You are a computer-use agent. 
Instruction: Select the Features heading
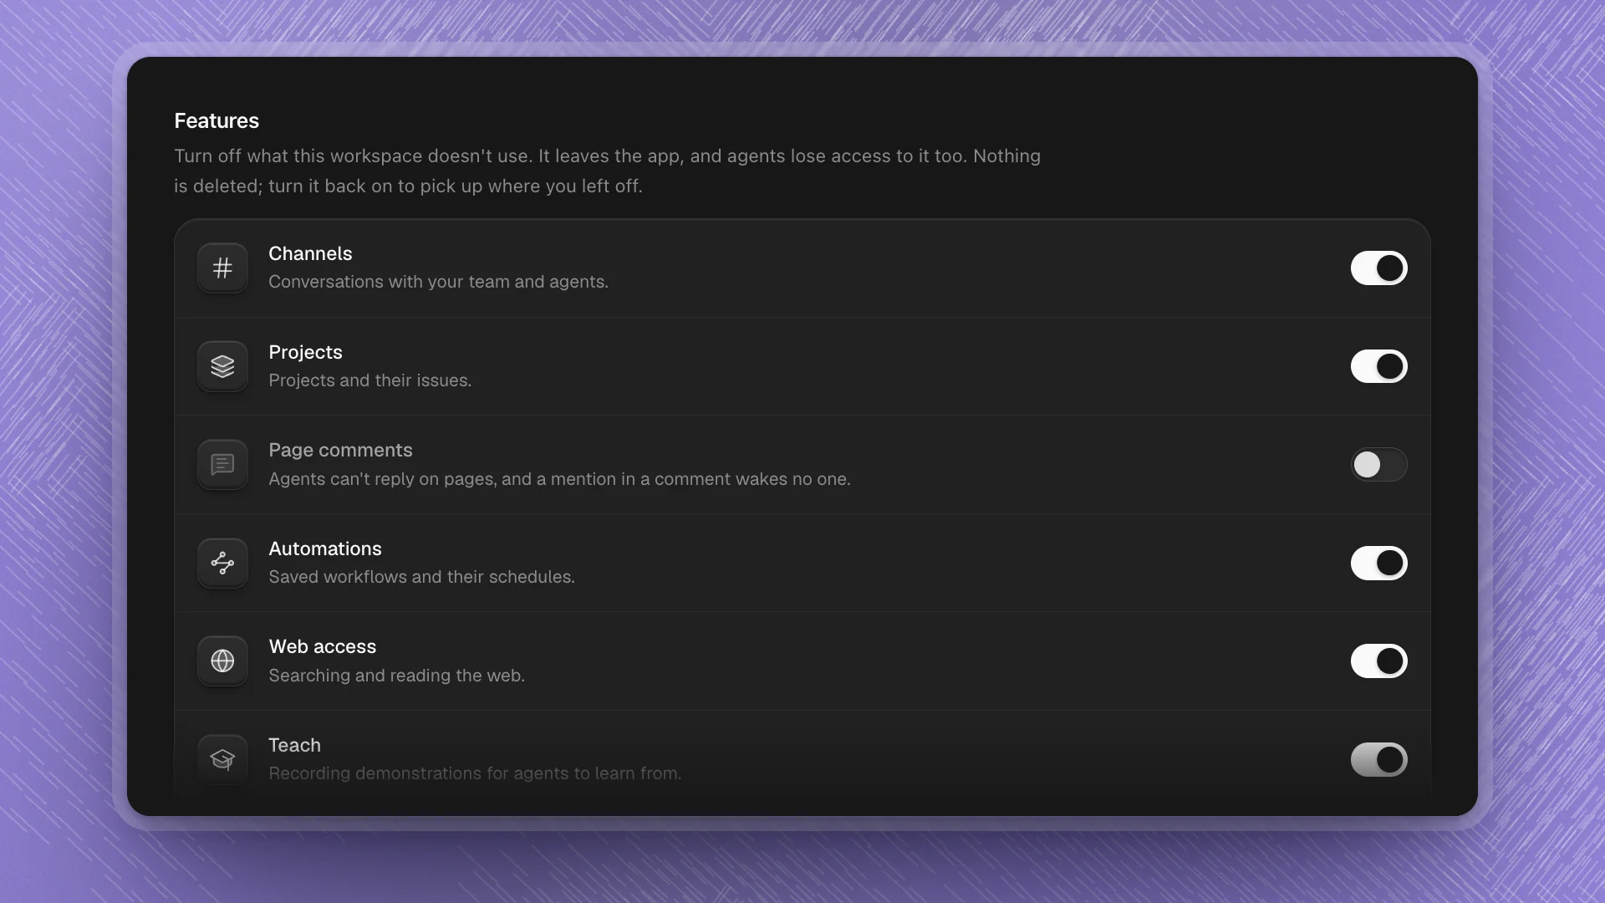point(217,120)
